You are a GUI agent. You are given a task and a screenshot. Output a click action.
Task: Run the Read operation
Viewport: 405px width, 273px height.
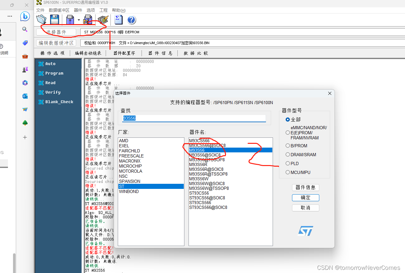click(x=47, y=83)
